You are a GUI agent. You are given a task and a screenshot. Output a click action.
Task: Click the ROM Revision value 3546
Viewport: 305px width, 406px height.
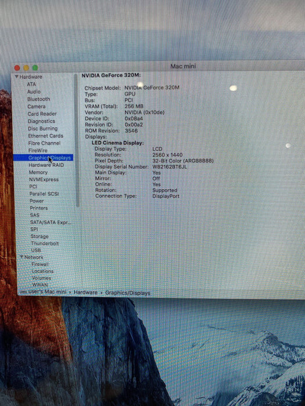tap(131, 130)
